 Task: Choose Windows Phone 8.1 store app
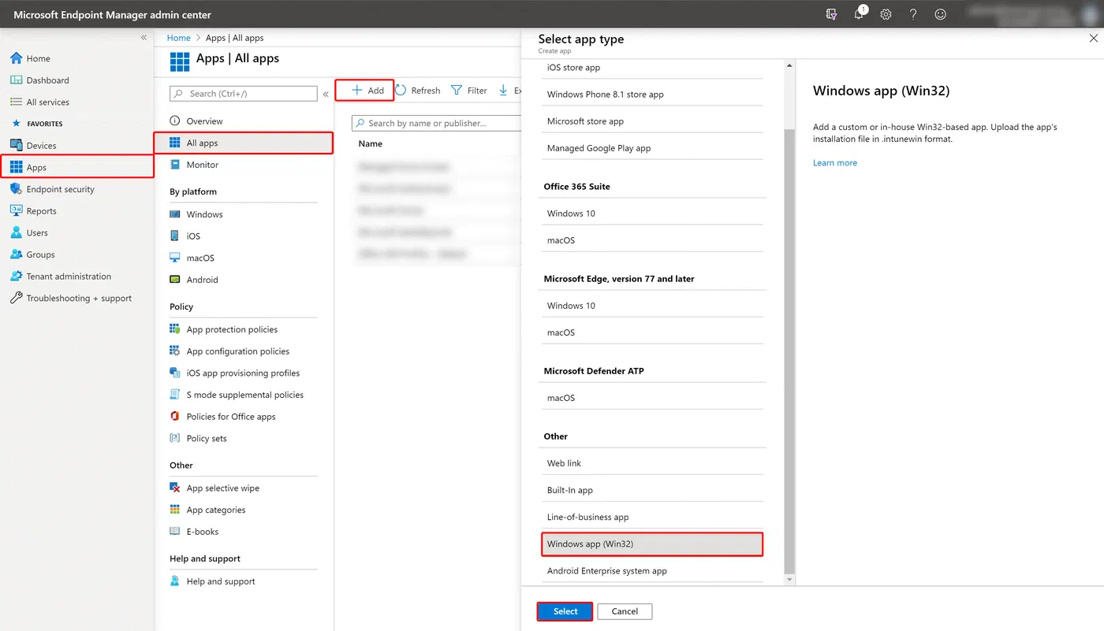(652, 95)
